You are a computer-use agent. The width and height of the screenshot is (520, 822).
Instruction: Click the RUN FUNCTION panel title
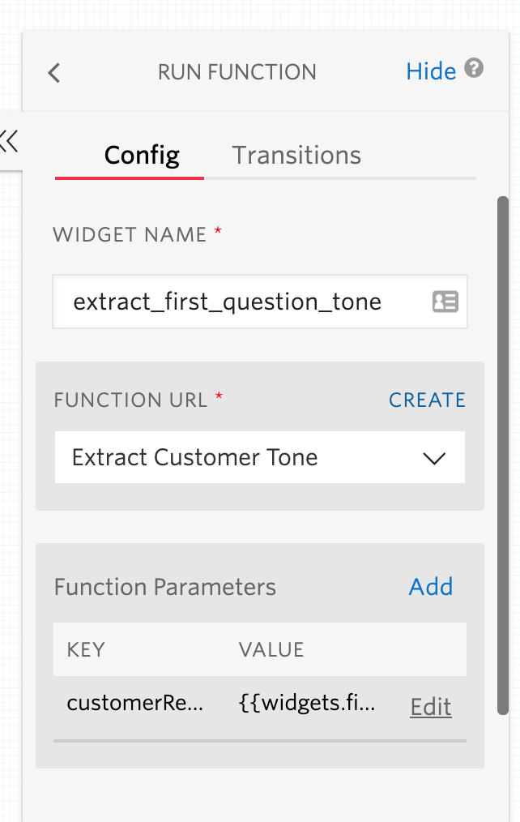click(237, 72)
